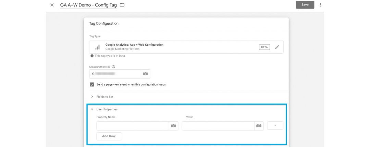Click the Google Marketing Platform subtitle
The image size is (370, 147).
(122, 49)
